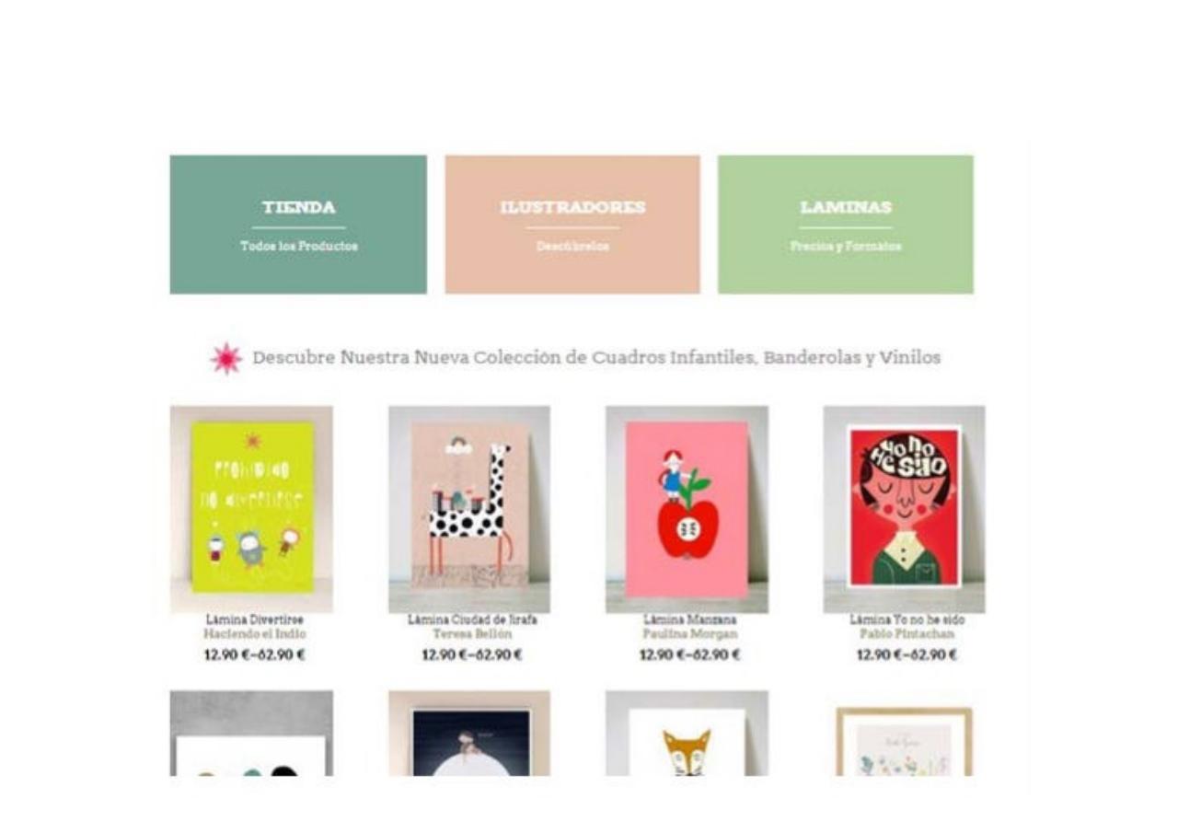The width and height of the screenshot is (1178, 833).
Task: Open the TIENDA Todos los Productos banner
Action: click(298, 225)
